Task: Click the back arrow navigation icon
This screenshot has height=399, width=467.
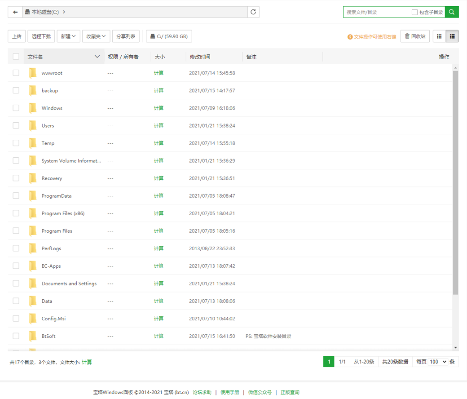Action: point(15,12)
